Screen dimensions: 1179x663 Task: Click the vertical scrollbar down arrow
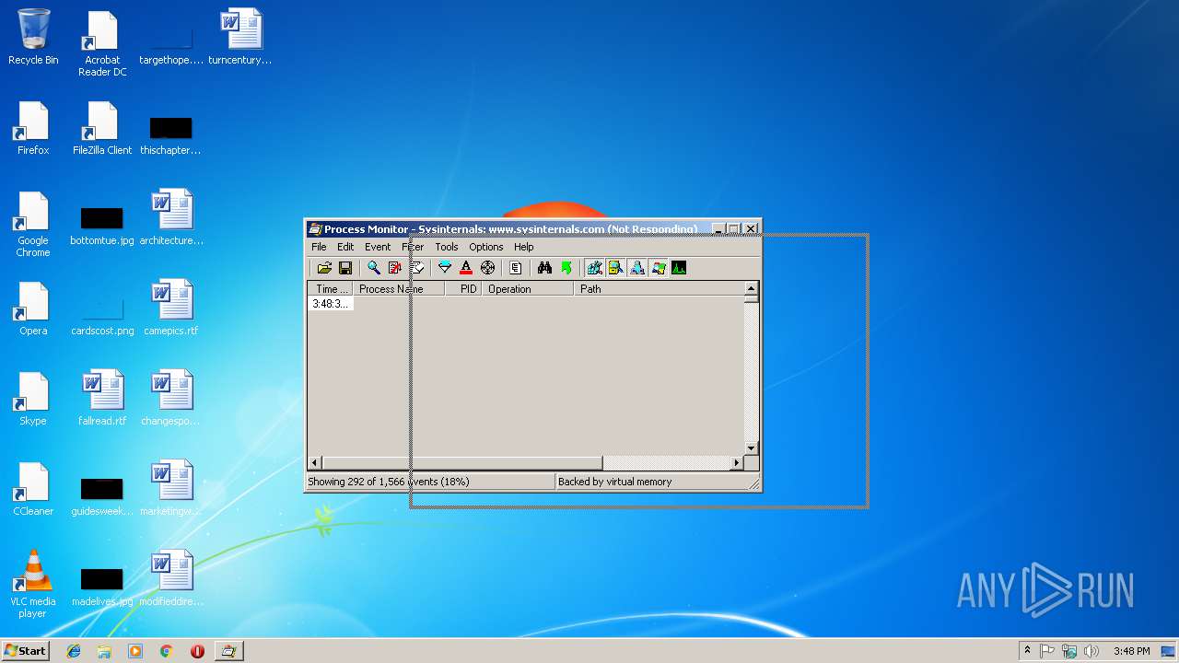(x=751, y=448)
